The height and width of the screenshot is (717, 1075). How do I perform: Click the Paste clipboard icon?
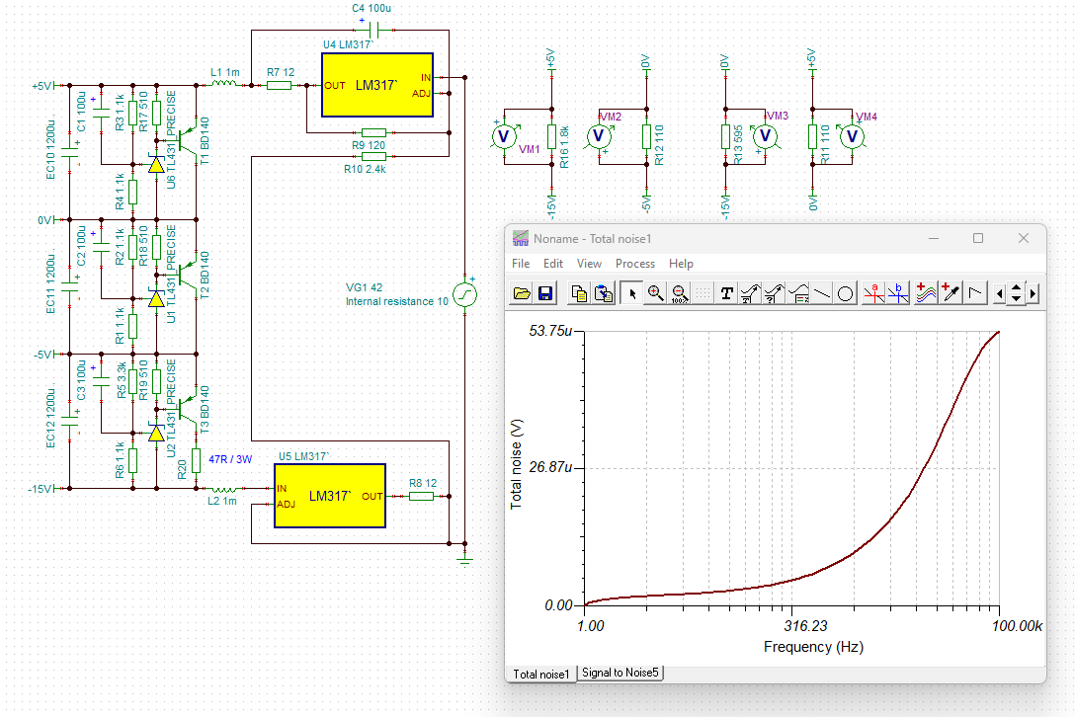(604, 293)
